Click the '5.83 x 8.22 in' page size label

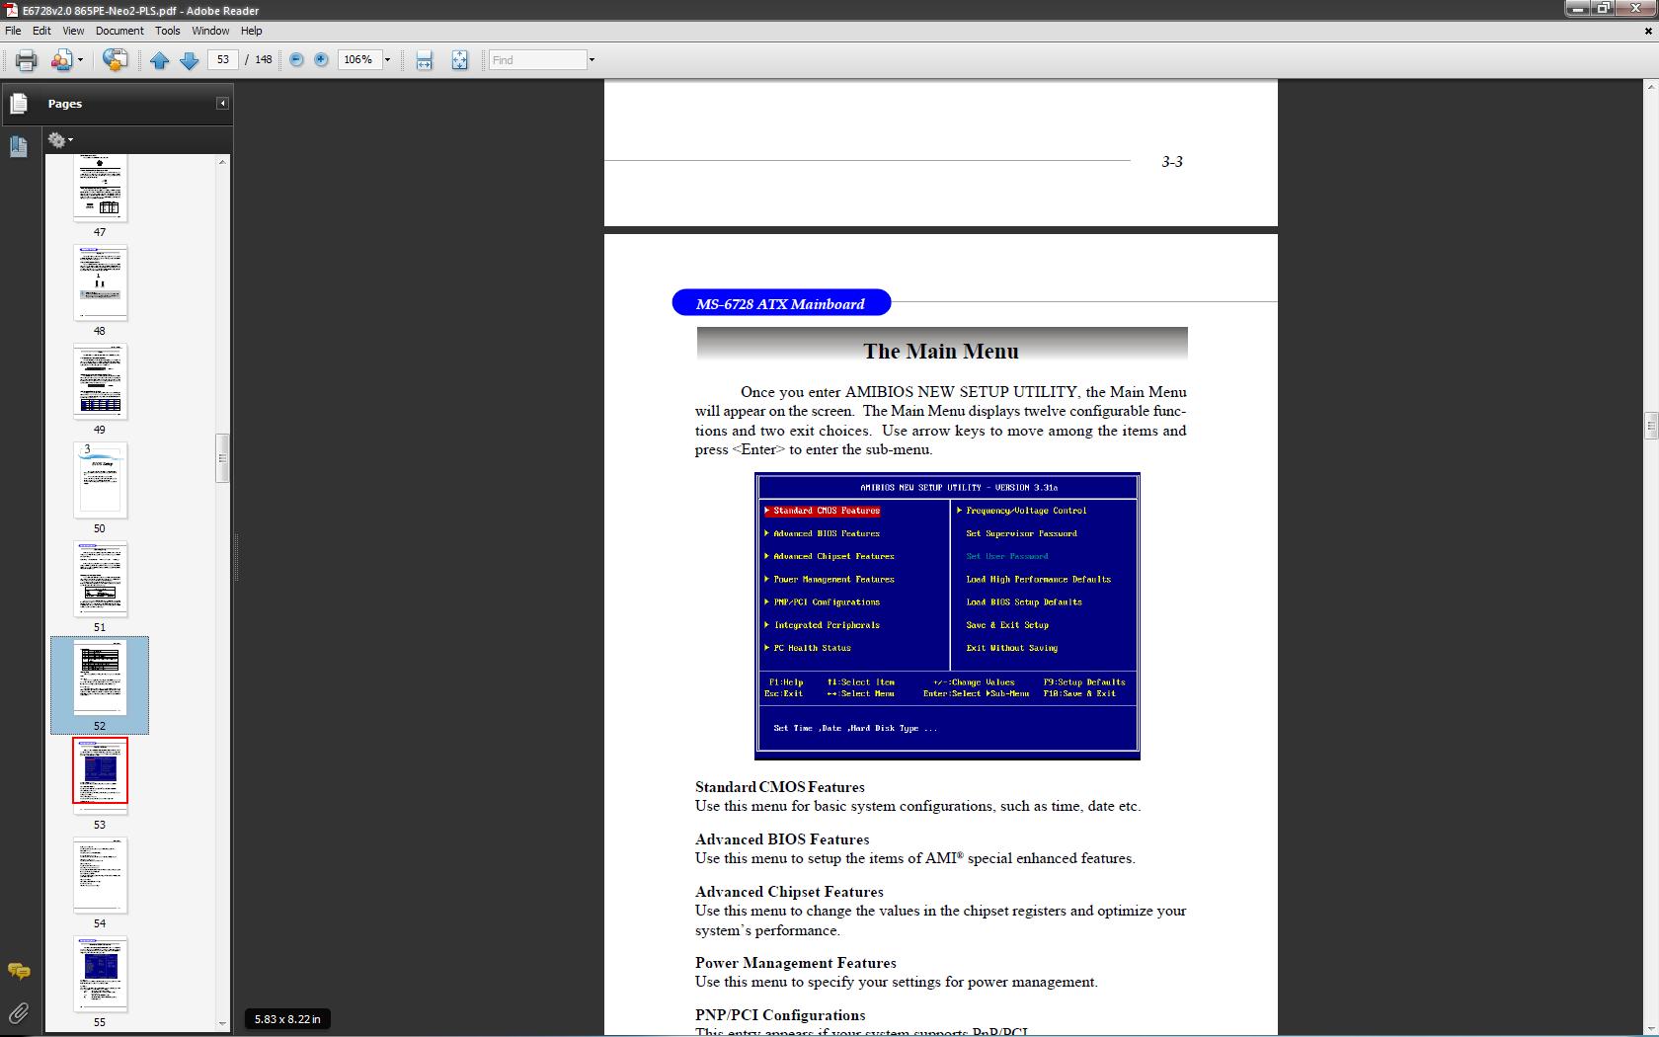(x=287, y=1019)
